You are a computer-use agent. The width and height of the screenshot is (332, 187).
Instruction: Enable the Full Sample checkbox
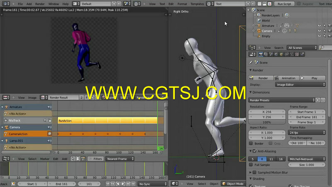coord(251,165)
